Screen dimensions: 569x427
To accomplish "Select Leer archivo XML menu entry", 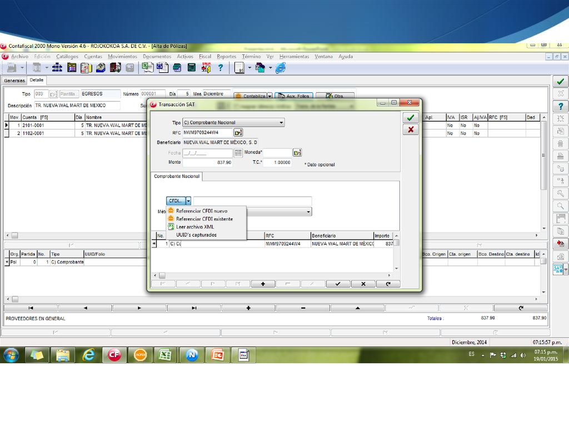I will (x=195, y=227).
